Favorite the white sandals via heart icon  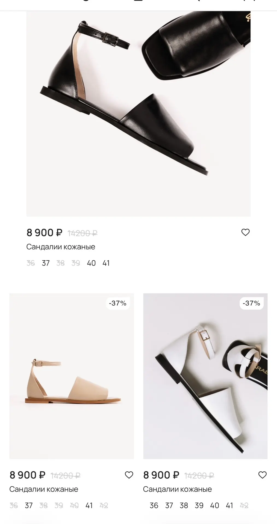[x=262, y=475]
